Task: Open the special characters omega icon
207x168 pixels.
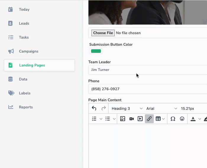Action: pos(173,119)
